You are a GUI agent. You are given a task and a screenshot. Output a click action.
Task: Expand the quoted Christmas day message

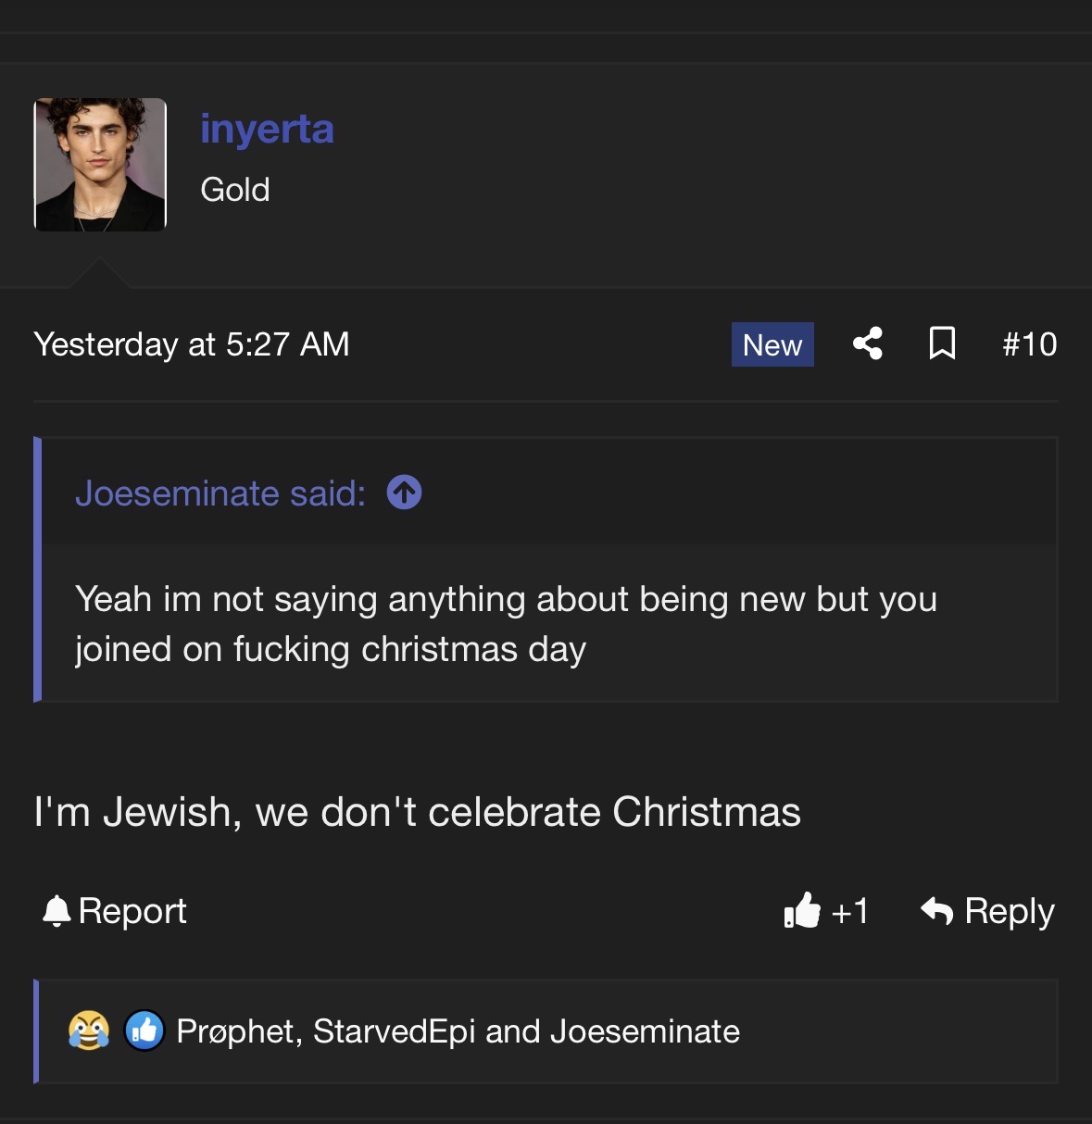point(506,624)
